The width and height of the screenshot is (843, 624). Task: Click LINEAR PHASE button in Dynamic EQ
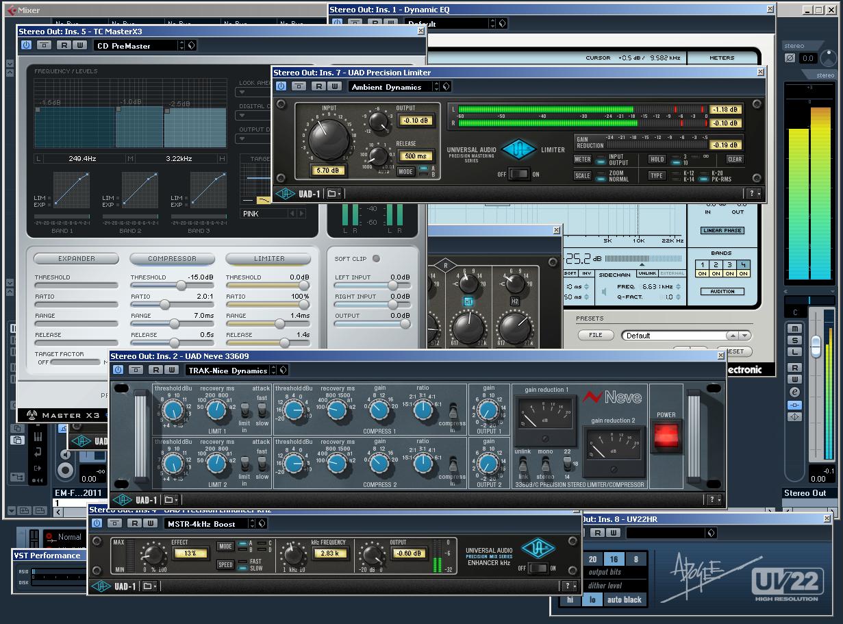[722, 231]
